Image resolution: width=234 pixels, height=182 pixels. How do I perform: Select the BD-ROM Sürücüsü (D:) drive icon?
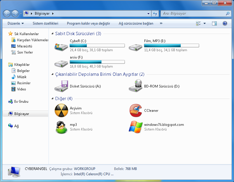[x=136, y=86]
